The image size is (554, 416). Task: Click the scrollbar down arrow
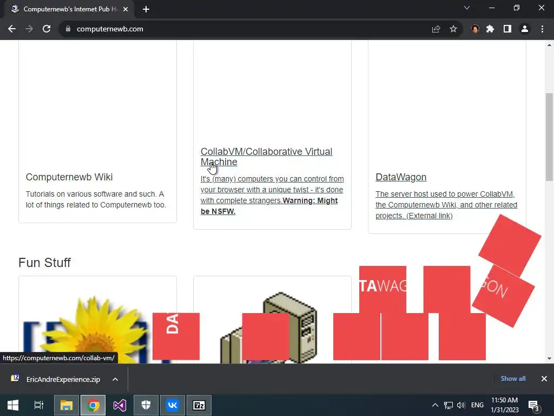tap(549, 359)
